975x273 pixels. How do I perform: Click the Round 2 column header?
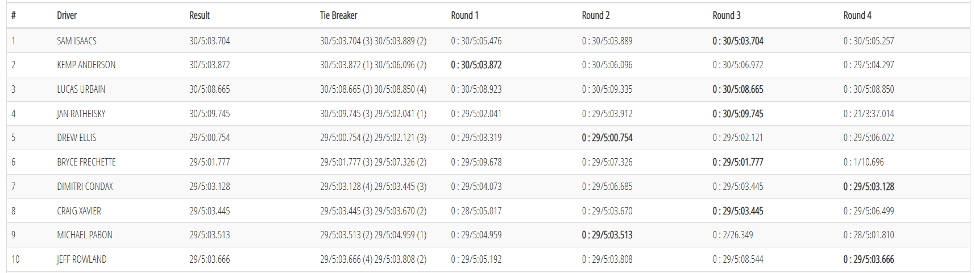coord(595,15)
